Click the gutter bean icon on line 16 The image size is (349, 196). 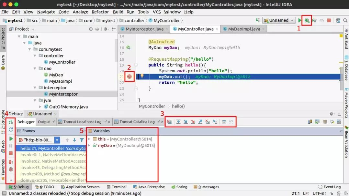tap(129, 47)
